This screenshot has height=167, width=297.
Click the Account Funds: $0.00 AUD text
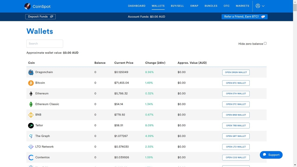point(146,17)
